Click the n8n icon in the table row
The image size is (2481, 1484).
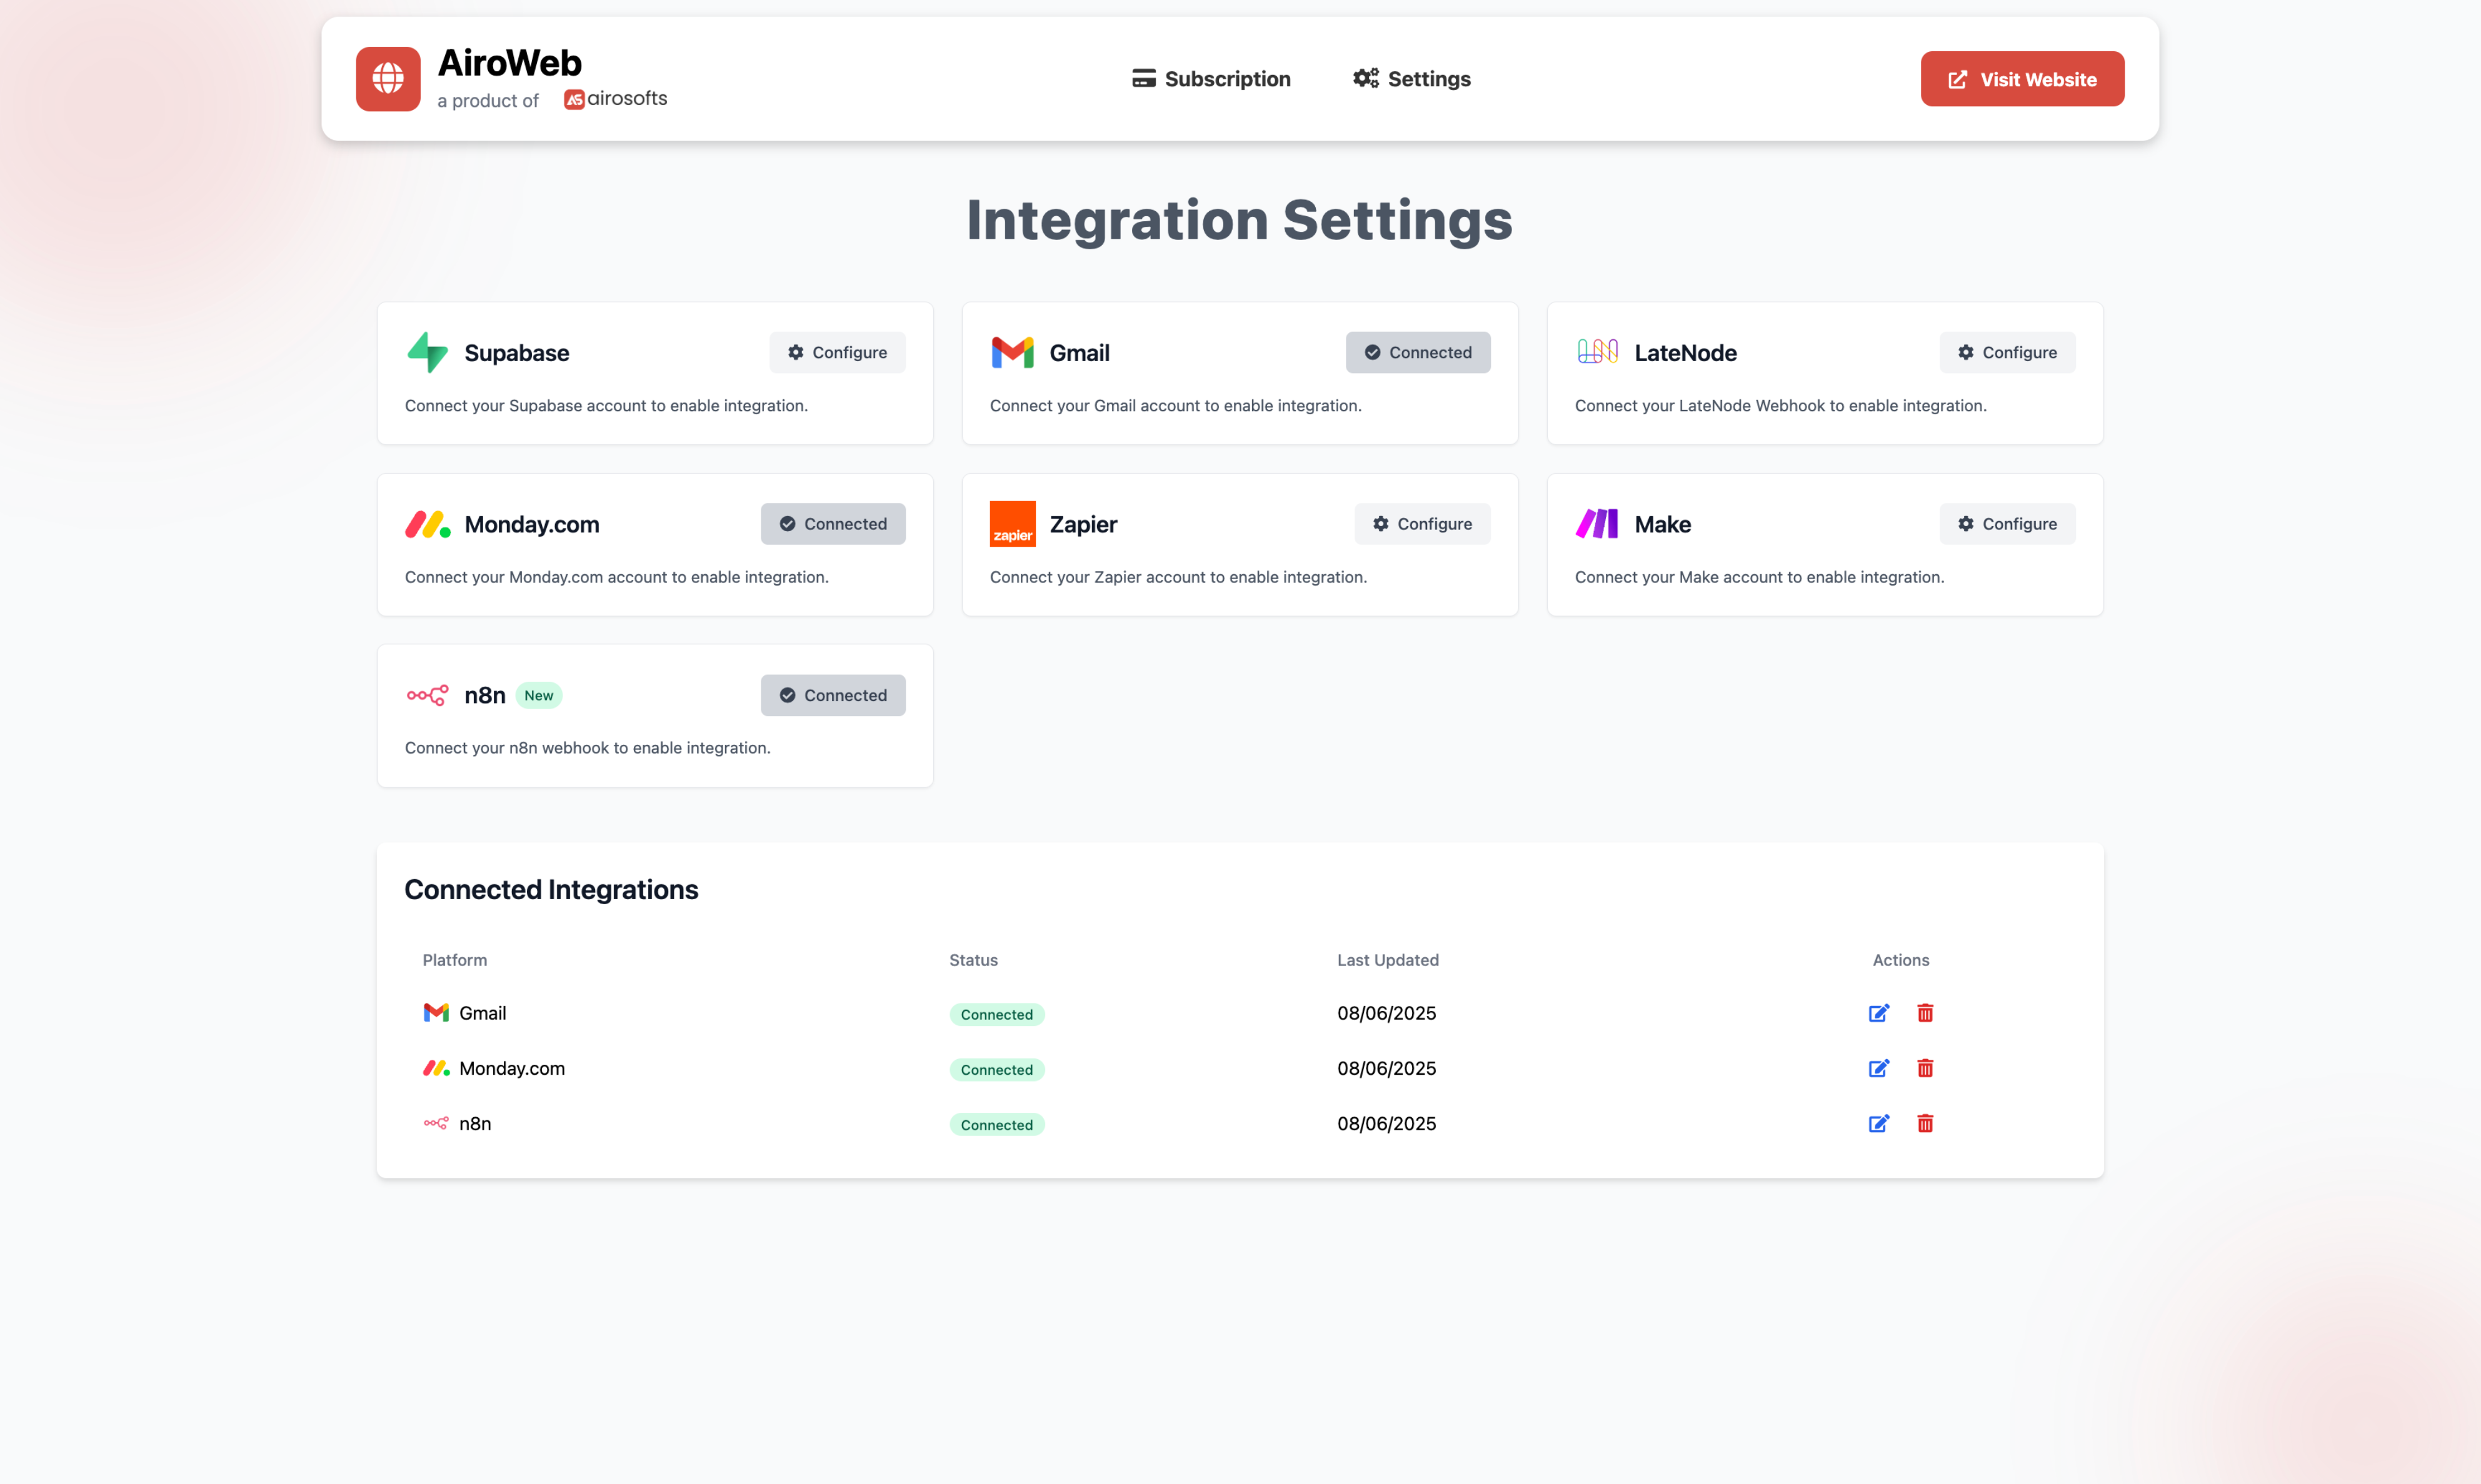pos(436,1123)
